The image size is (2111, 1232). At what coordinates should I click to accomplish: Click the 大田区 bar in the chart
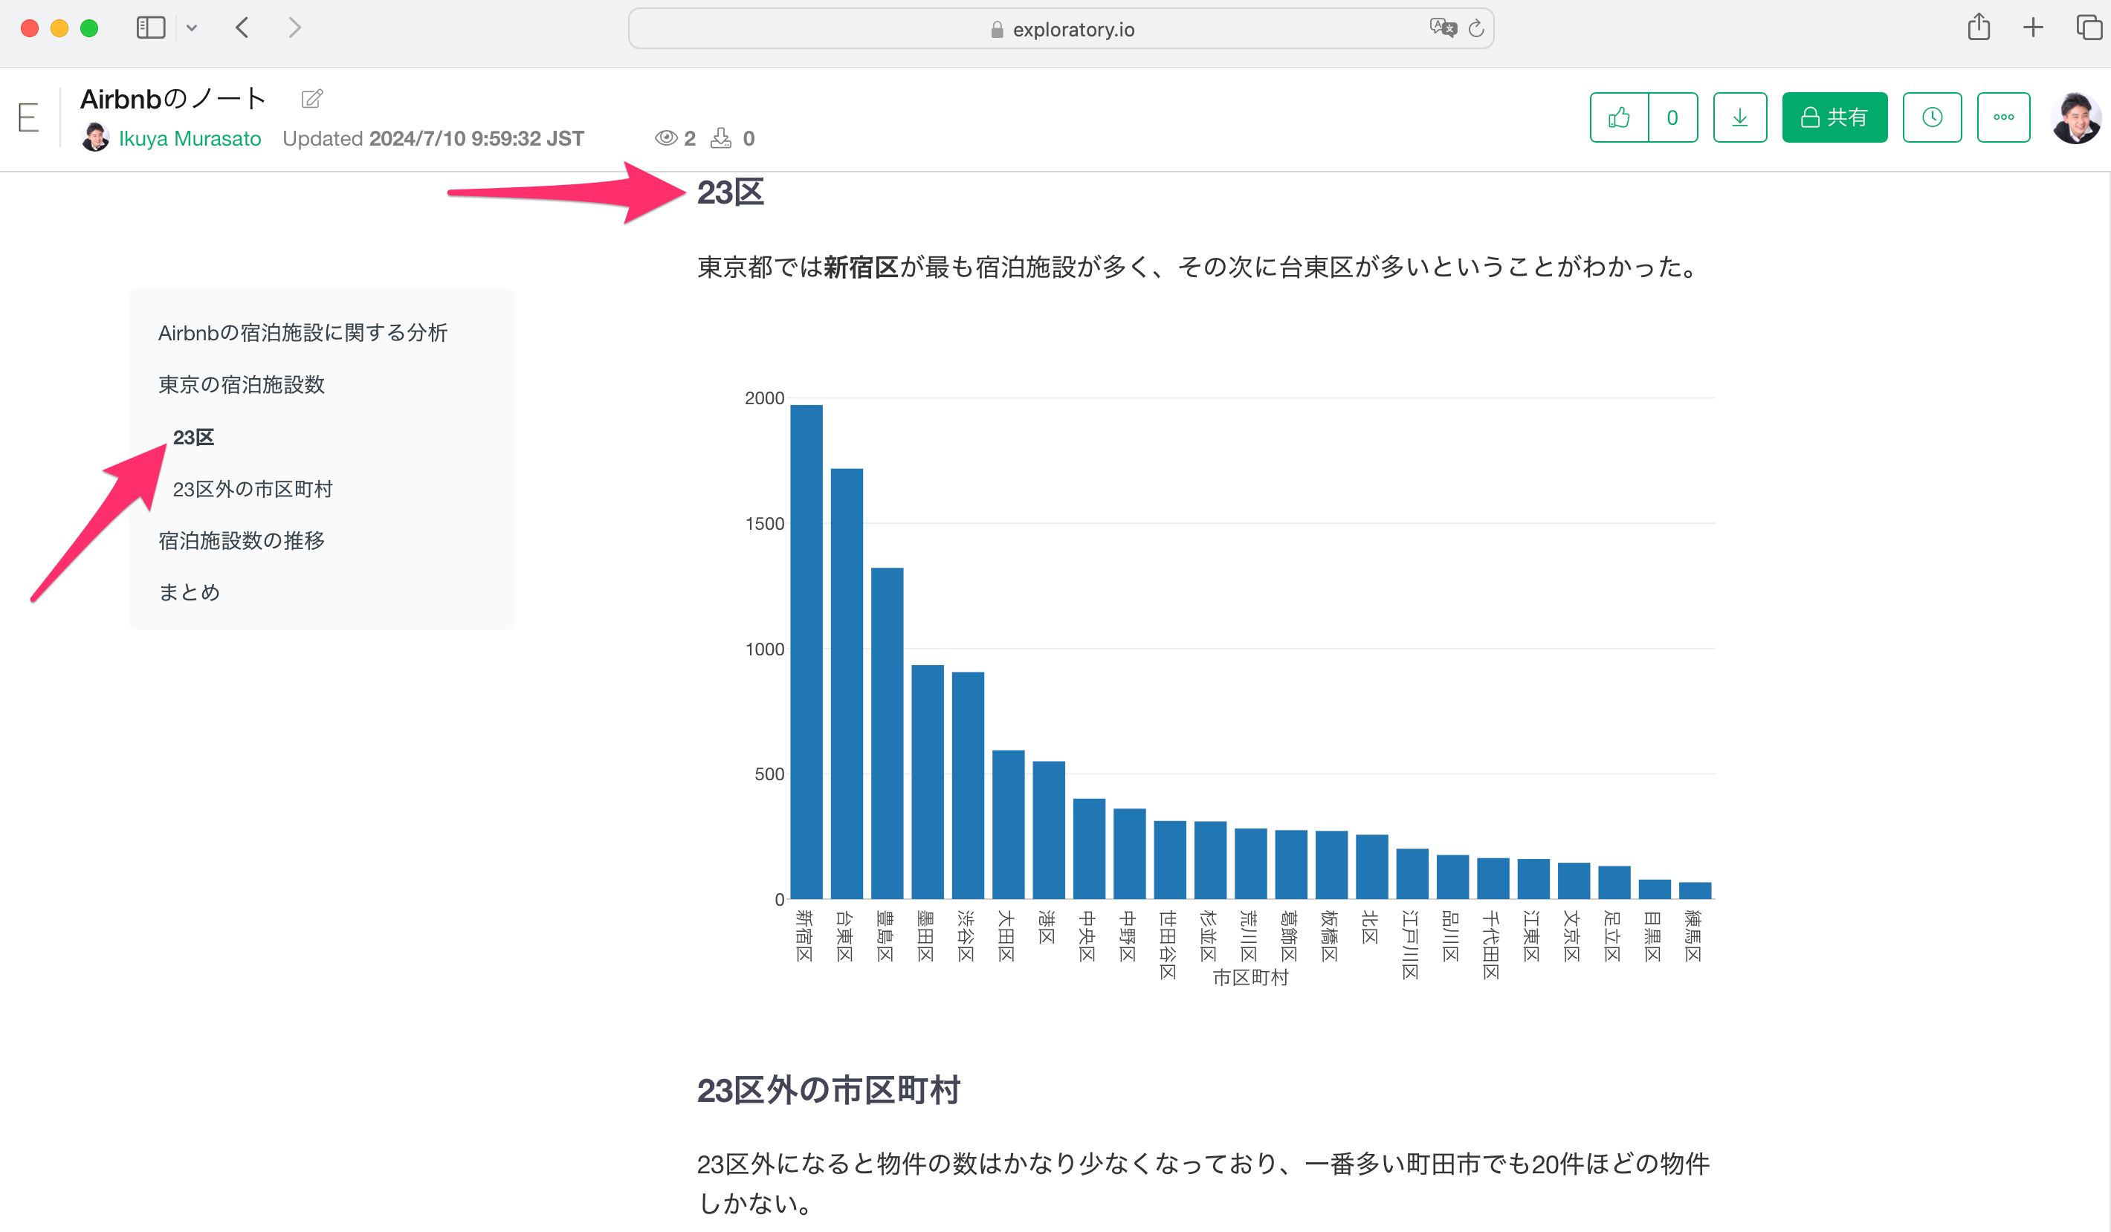(1008, 824)
